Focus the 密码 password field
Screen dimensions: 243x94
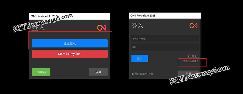click(x=165, y=47)
